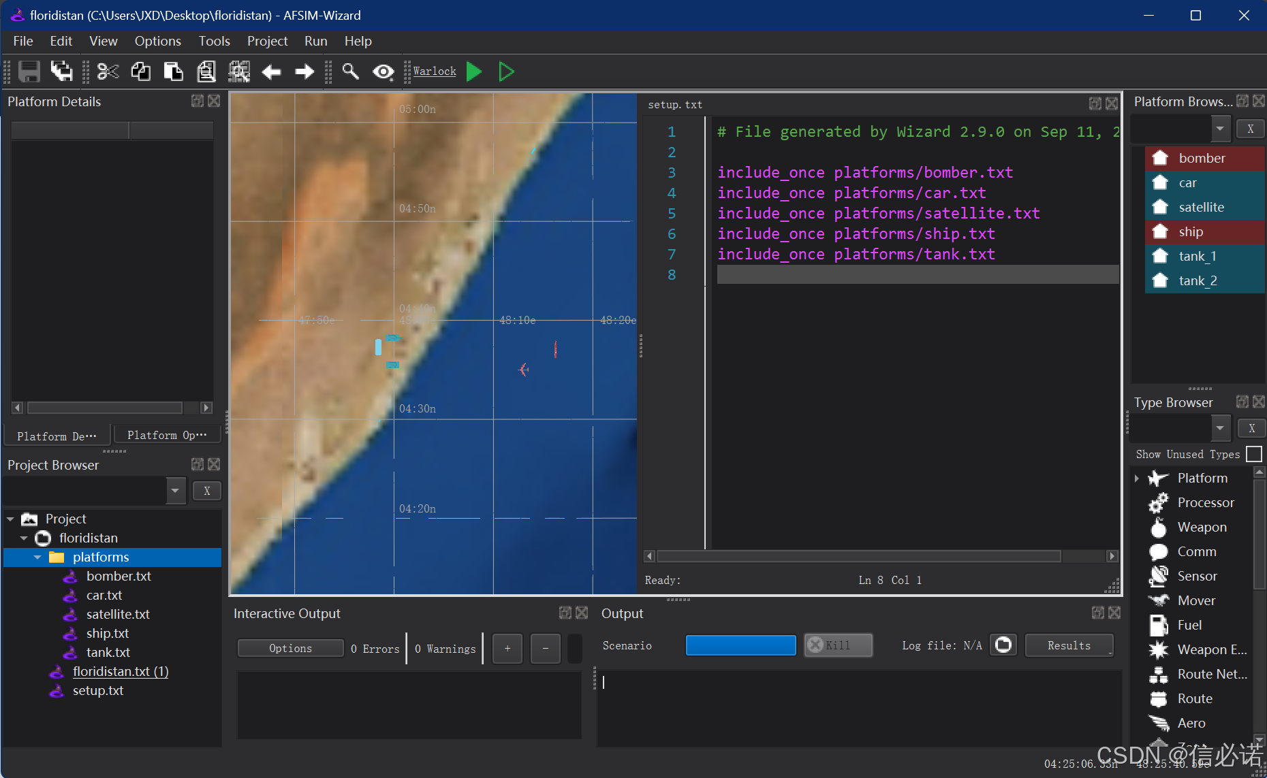Clear the Type Browser filter with X
Screen dimensions: 1267x778
click(x=1252, y=428)
